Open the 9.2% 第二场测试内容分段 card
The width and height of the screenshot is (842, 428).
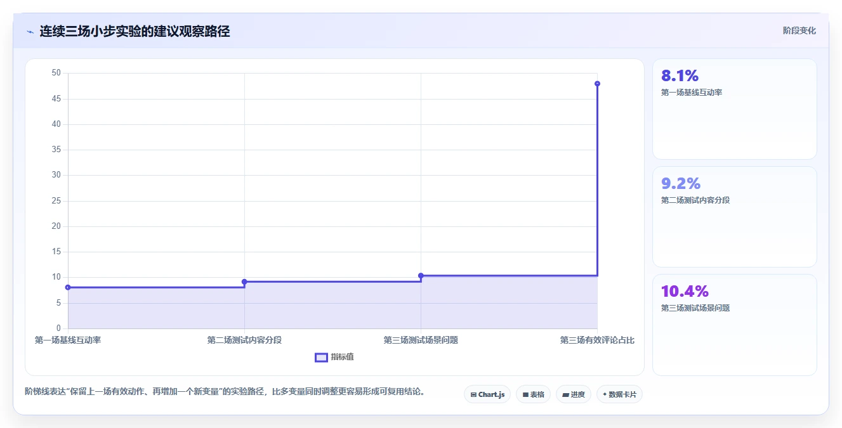coord(734,217)
